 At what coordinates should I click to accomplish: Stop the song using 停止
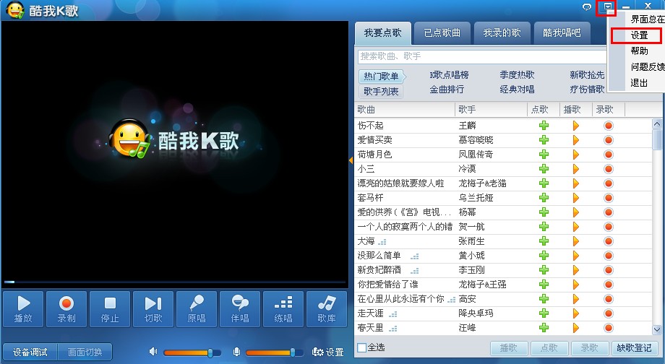[x=110, y=309]
